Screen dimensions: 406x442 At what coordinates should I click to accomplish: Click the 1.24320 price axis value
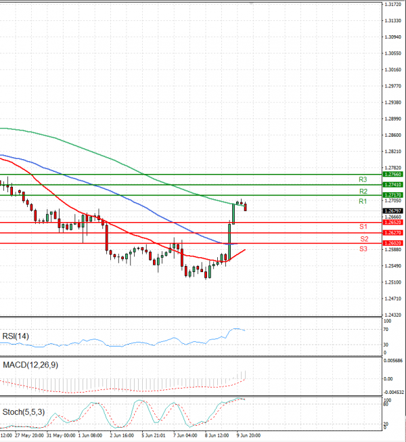pyautogui.click(x=392, y=315)
